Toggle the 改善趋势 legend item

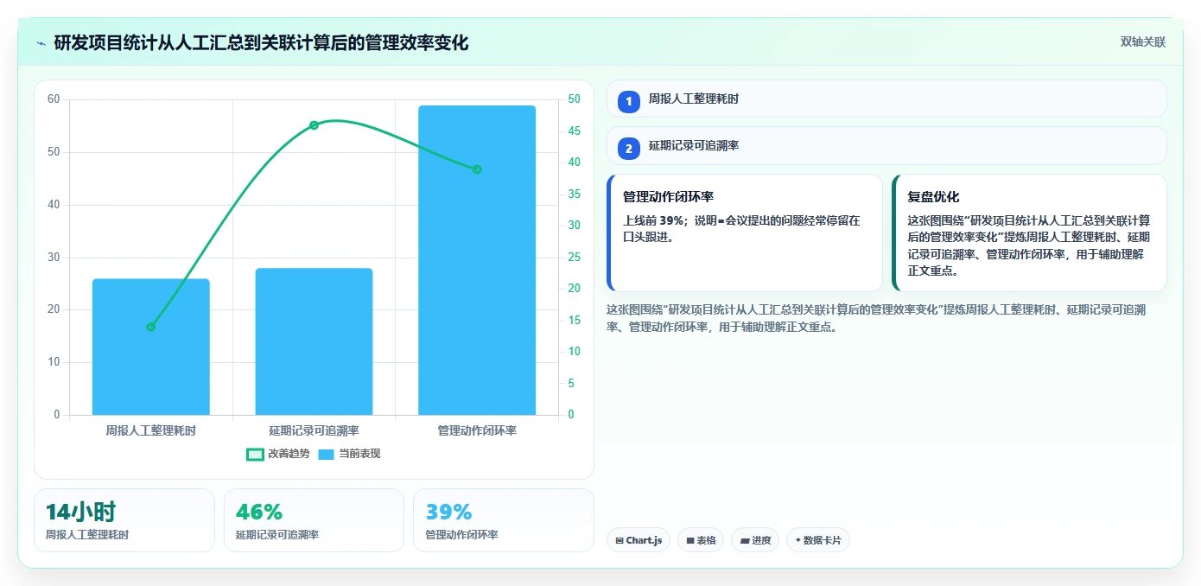[277, 454]
